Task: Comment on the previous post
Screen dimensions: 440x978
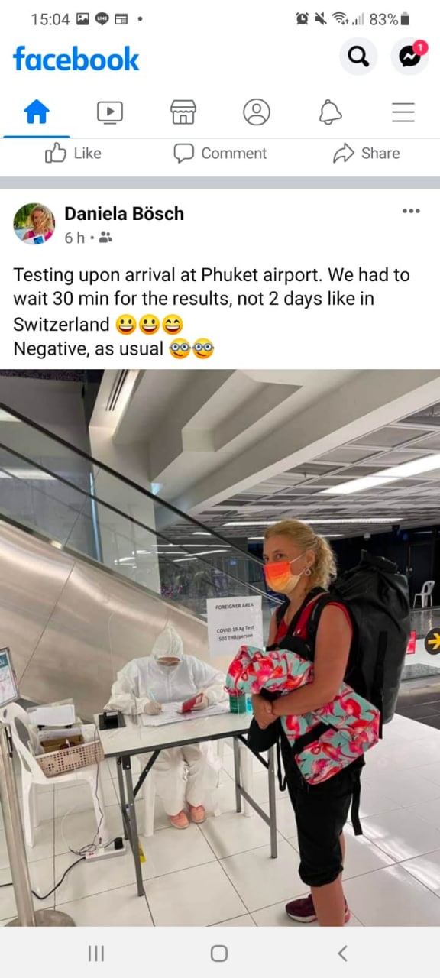Action: pos(220,154)
